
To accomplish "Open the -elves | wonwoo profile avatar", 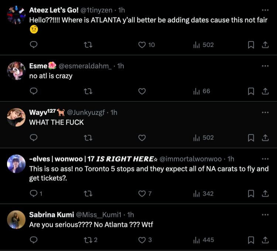I will 16,164.
